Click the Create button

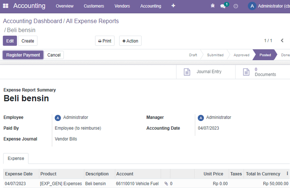pos(28,41)
